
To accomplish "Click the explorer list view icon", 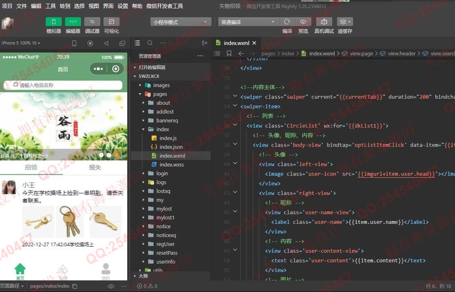I will (x=137, y=43).
